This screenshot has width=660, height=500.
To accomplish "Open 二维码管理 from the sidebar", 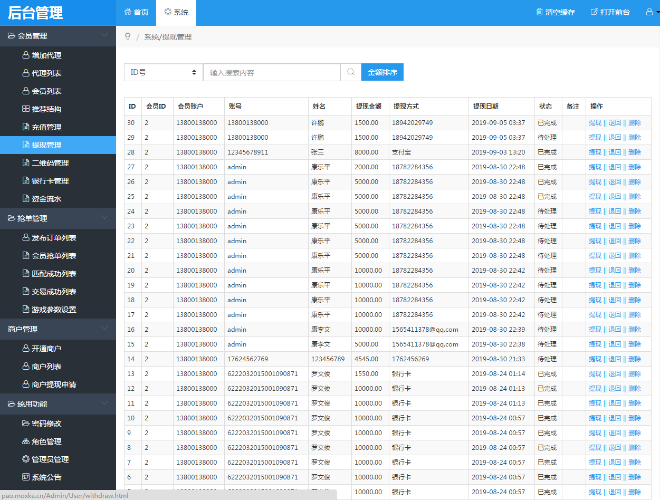I will point(50,163).
